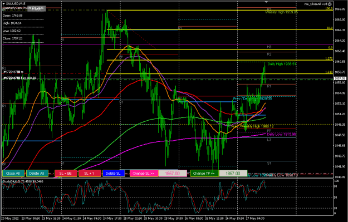Click 25 May 02:30 on the time axis
This screenshot has width=348, height=222.
[x=133, y=218]
